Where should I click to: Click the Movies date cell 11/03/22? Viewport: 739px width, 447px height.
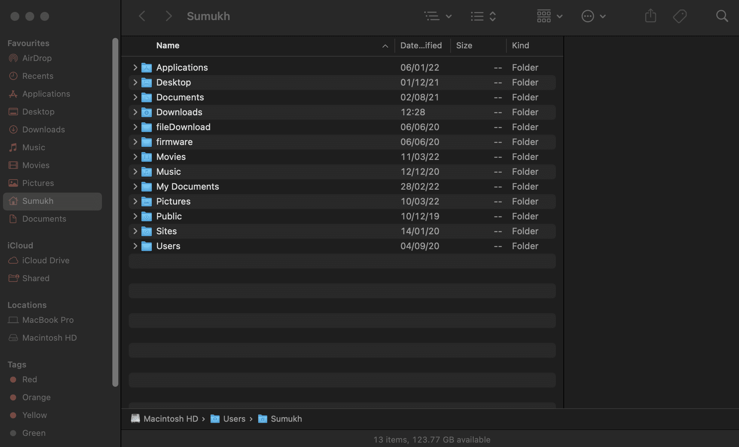(420, 157)
